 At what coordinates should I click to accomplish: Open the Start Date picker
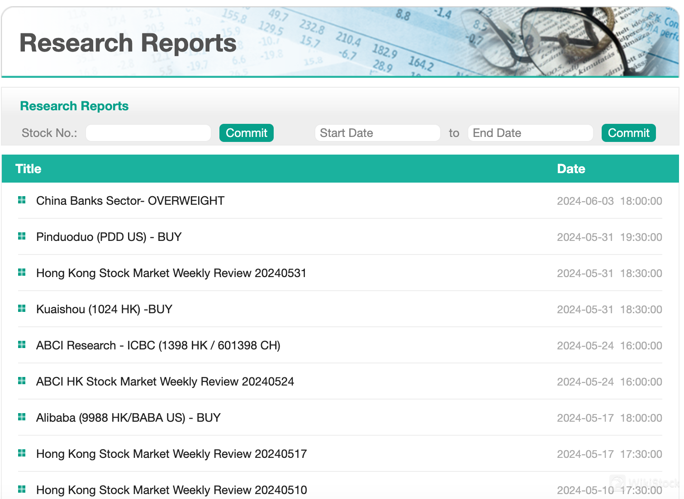377,132
